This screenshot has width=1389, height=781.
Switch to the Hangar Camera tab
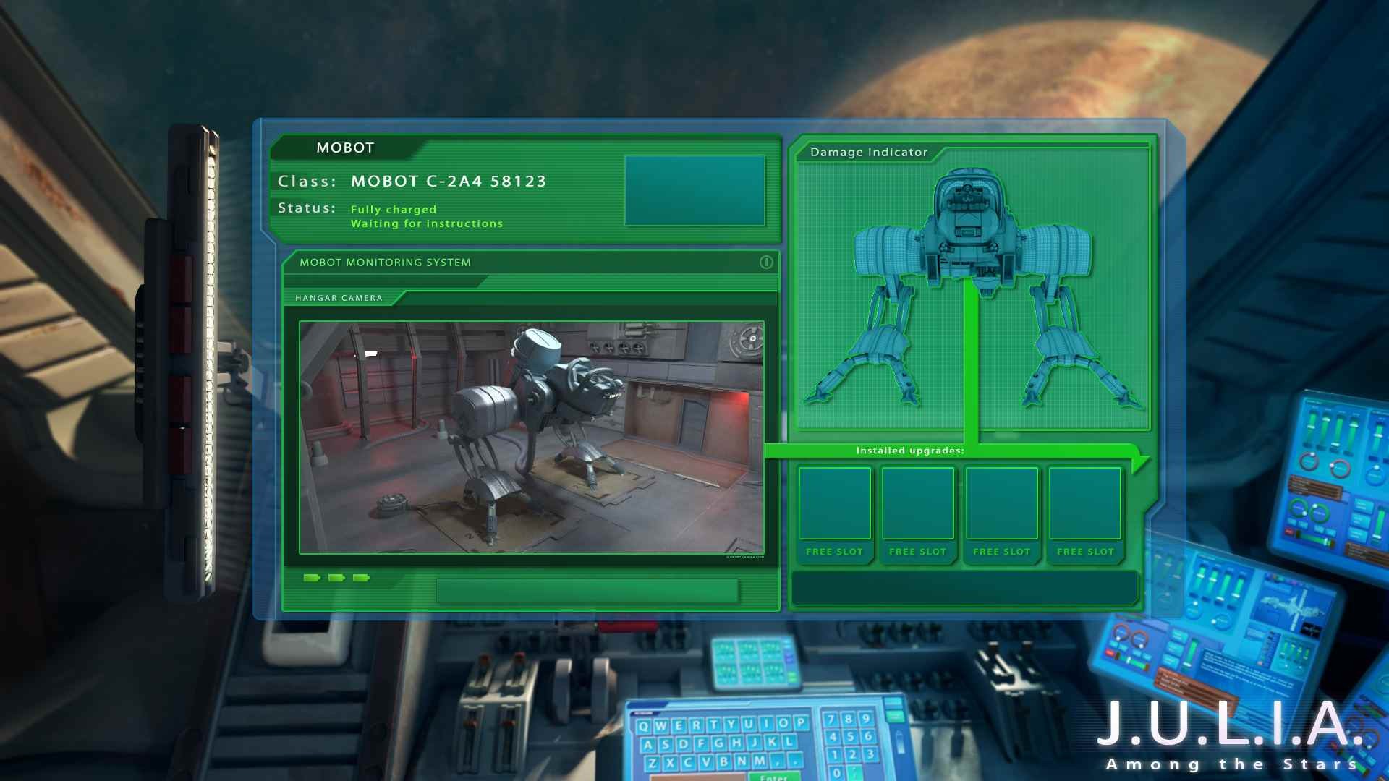point(339,298)
